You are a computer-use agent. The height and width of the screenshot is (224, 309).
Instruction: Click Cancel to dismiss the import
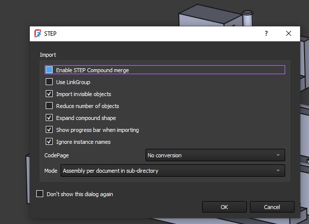click(272, 207)
